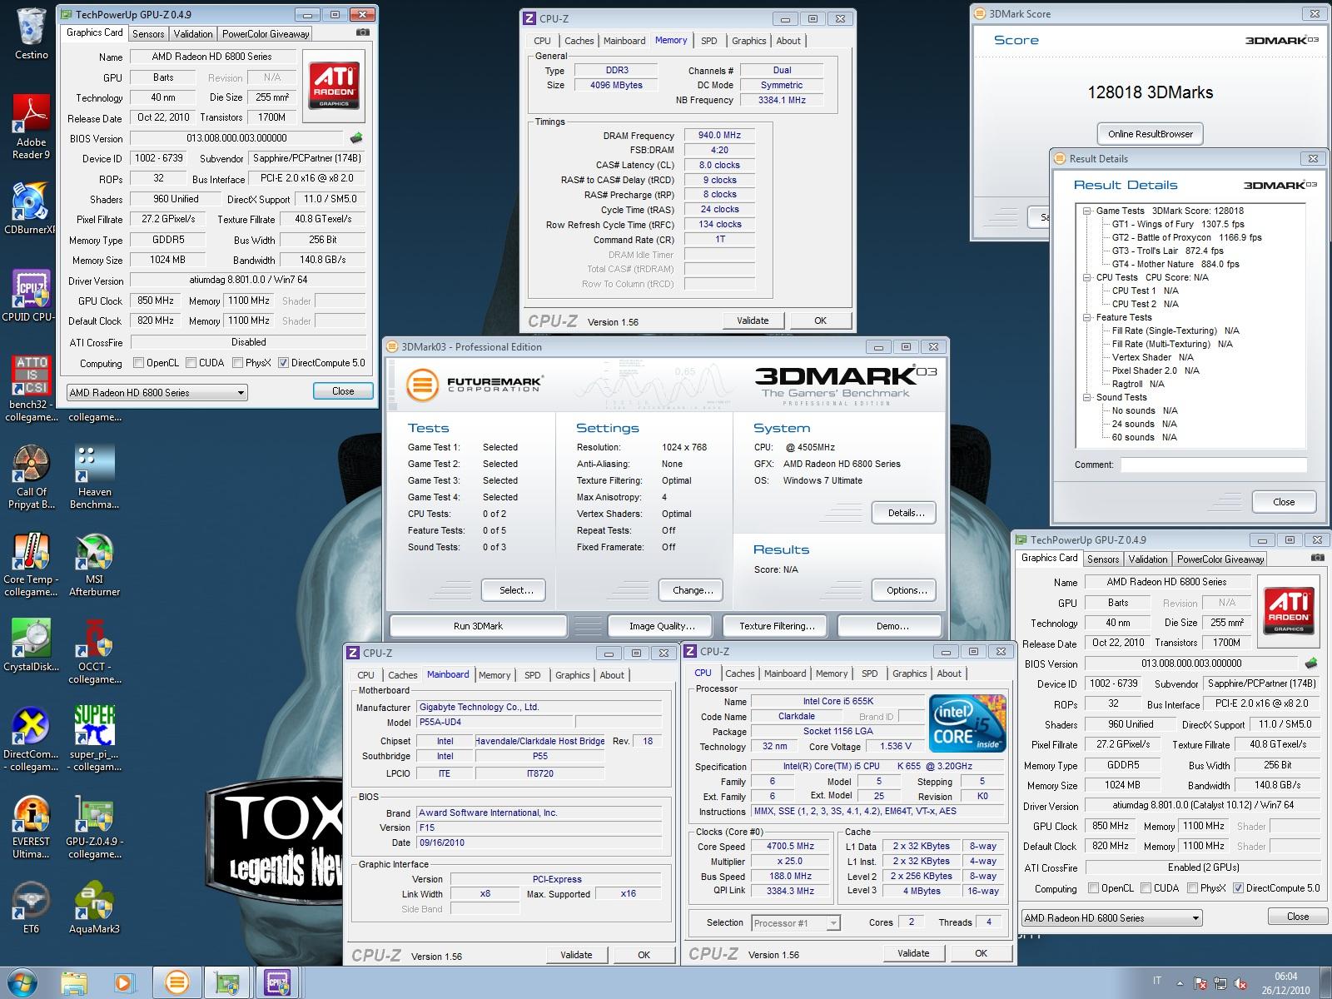Toggle DirectCompute 5.0 checkbox in top GPU-Z
The image size is (1332, 999).
tap(284, 363)
